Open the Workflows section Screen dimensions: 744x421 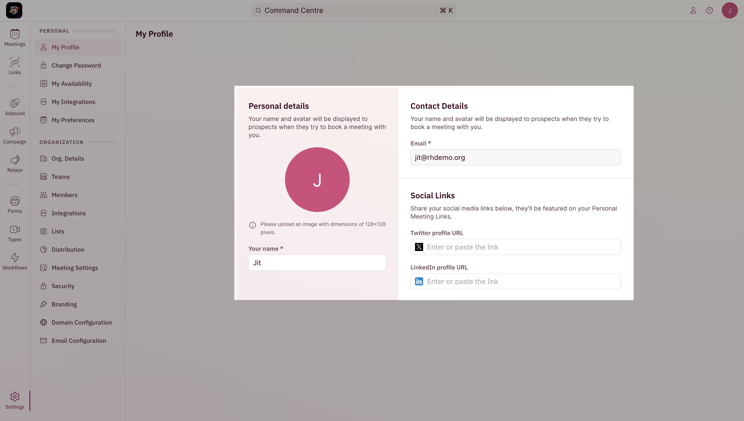coord(15,261)
